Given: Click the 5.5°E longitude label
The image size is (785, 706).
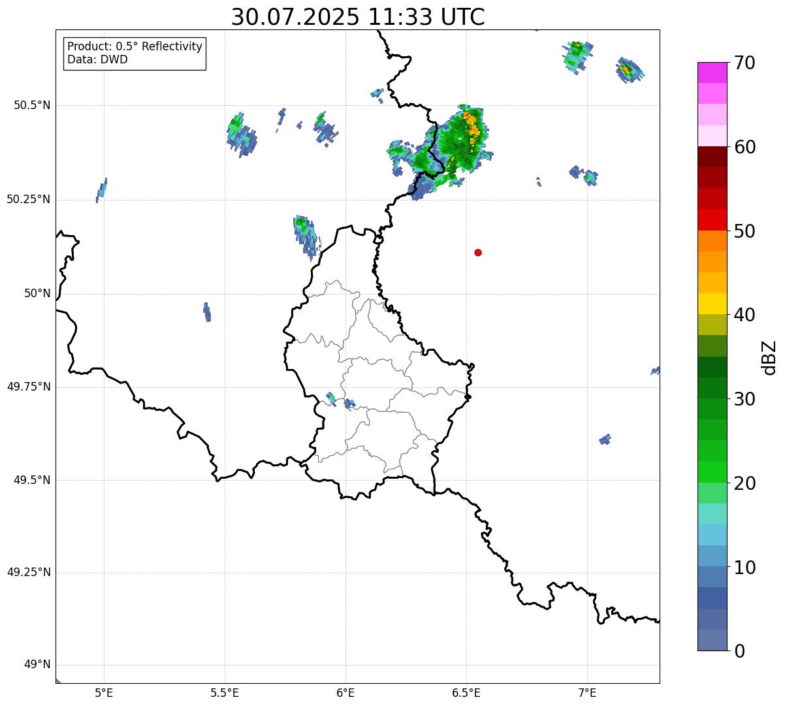Looking at the screenshot, I should [225, 692].
